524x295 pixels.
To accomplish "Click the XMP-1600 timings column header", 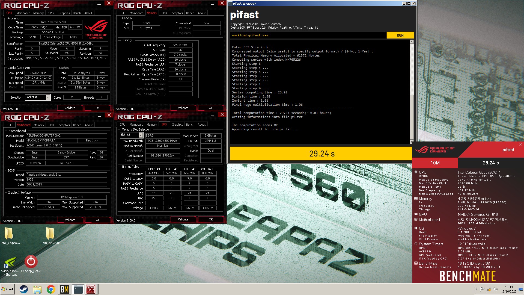I will pyautogui.click(x=207, y=169).
